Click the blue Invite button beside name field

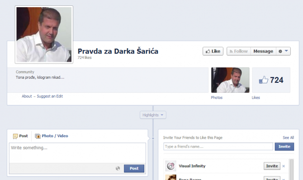tap(284, 147)
